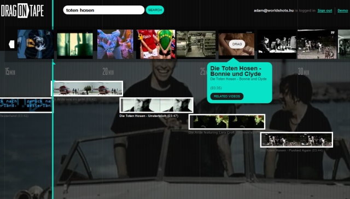This screenshot has height=199, width=350.
Task: Click the 30 MIN timeline mark
Action: pos(304,72)
